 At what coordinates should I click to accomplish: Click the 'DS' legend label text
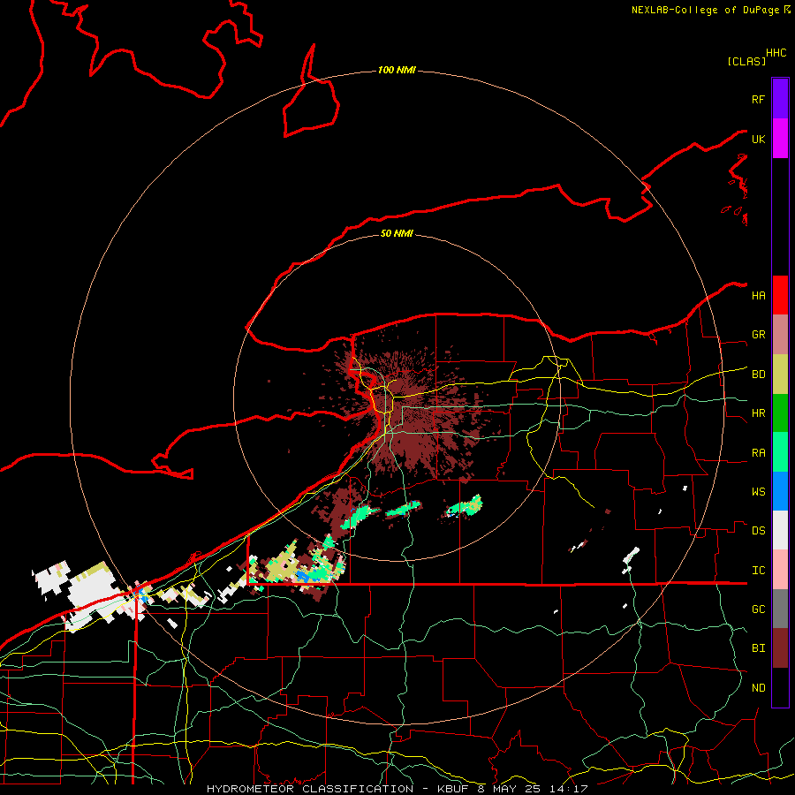(758, 531)
